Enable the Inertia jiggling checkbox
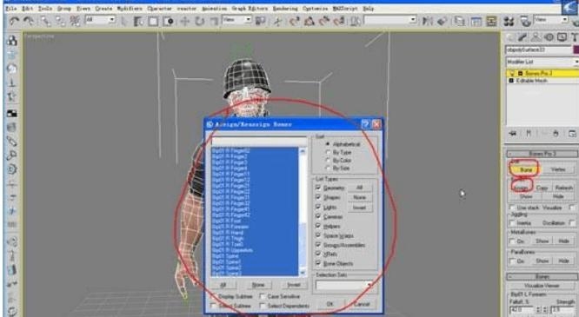The image size is (579, 317). (x=512, y=223)
